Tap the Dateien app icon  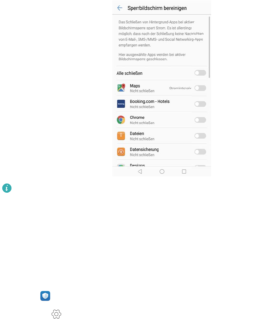121,136
